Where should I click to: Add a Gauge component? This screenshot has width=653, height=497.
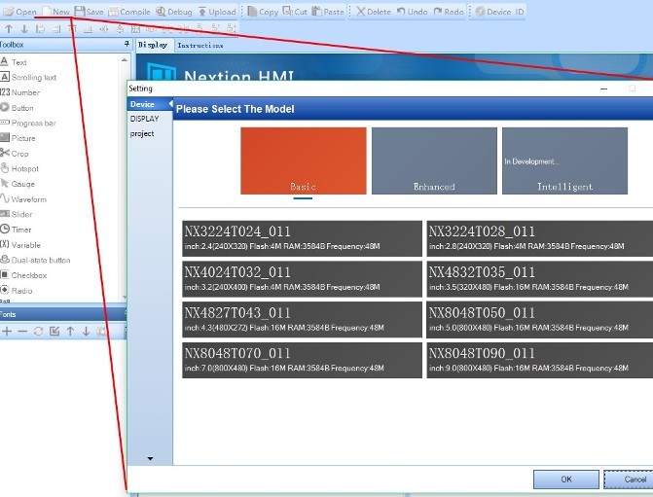pyautogui.click(x=18, y=184)
